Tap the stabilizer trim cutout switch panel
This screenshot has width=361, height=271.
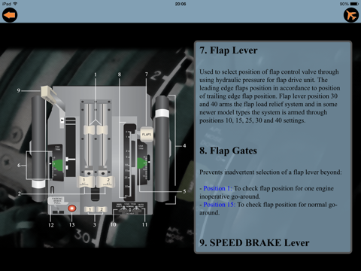click(x=129, y=209)
